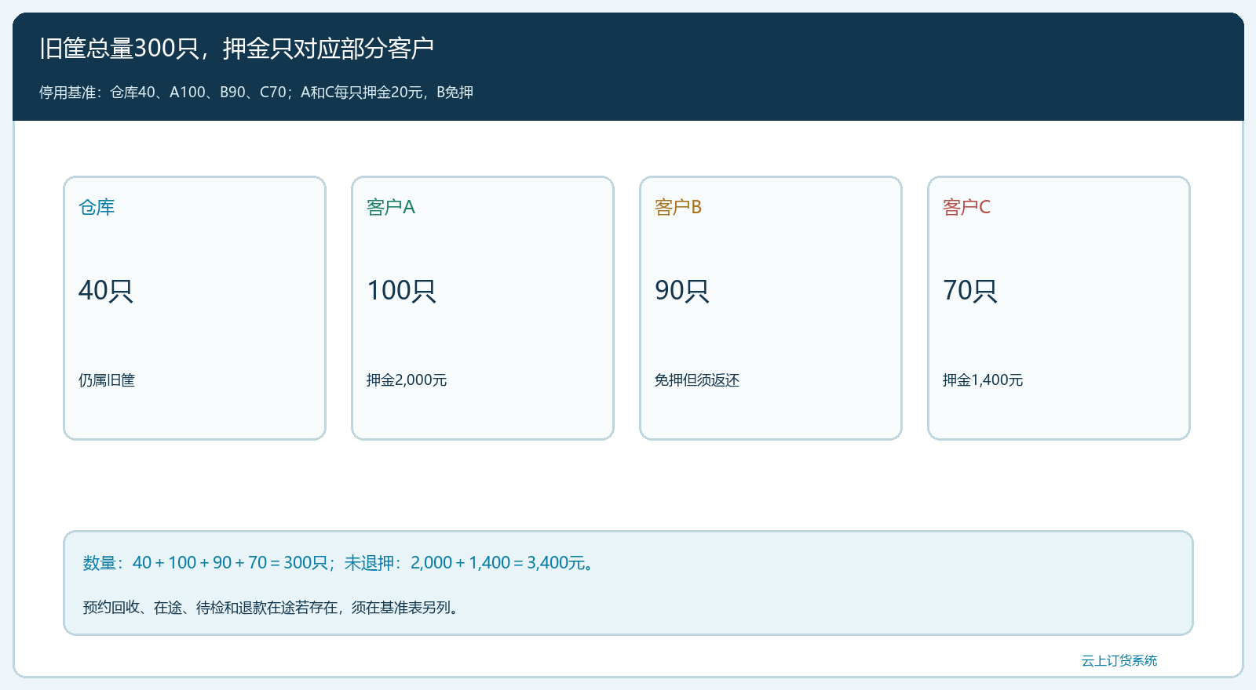
Task: Click the 仓库 card heading
Action: tap(97, 207)
